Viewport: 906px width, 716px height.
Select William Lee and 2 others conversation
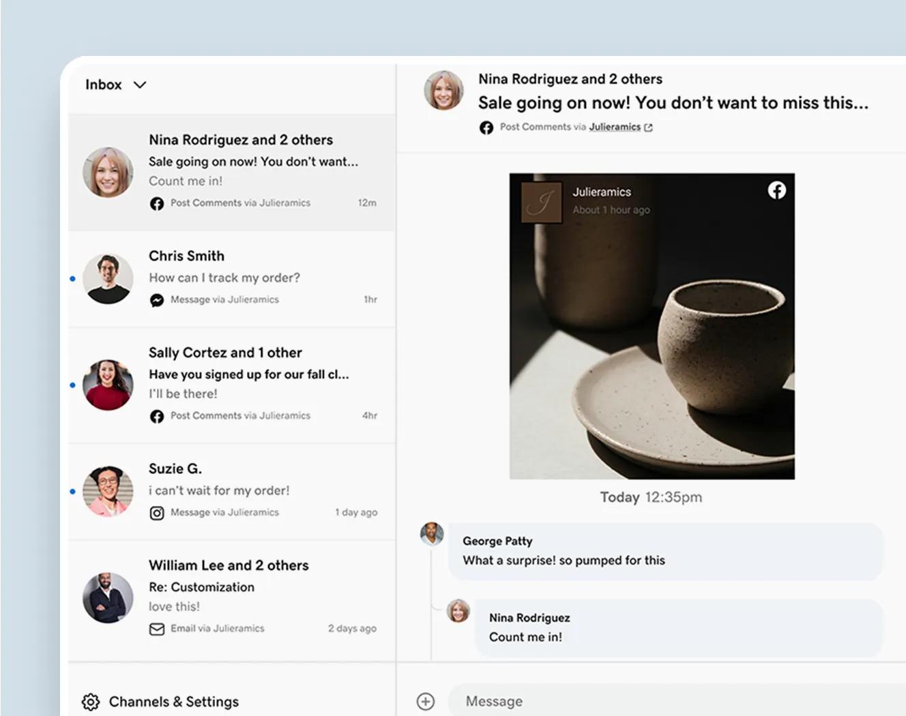click(232, 600)
